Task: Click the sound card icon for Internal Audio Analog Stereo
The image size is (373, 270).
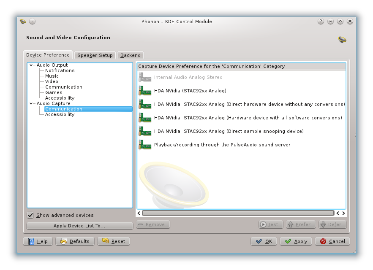Action: click(145, 77)
